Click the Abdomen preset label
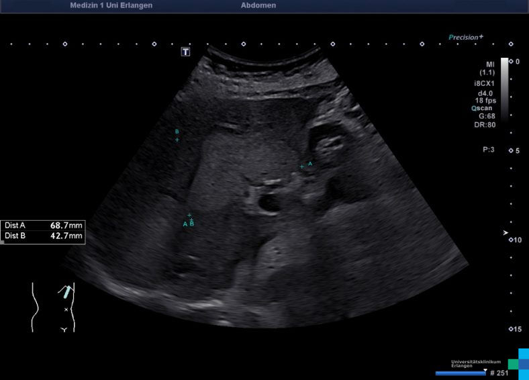Screen dimensions: 529x380 258,5
